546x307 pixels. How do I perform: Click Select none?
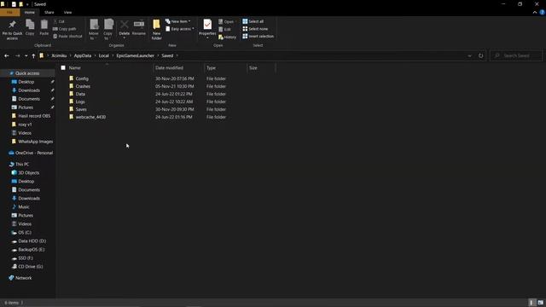point(255,29)
